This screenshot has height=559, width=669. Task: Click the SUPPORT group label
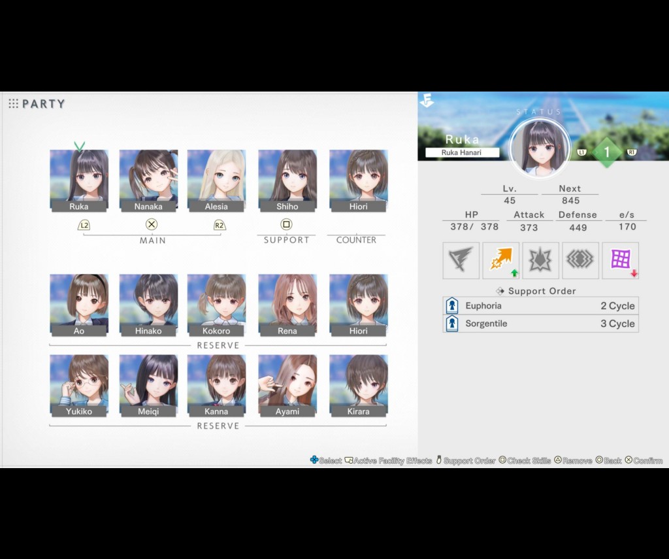point(286,240)
